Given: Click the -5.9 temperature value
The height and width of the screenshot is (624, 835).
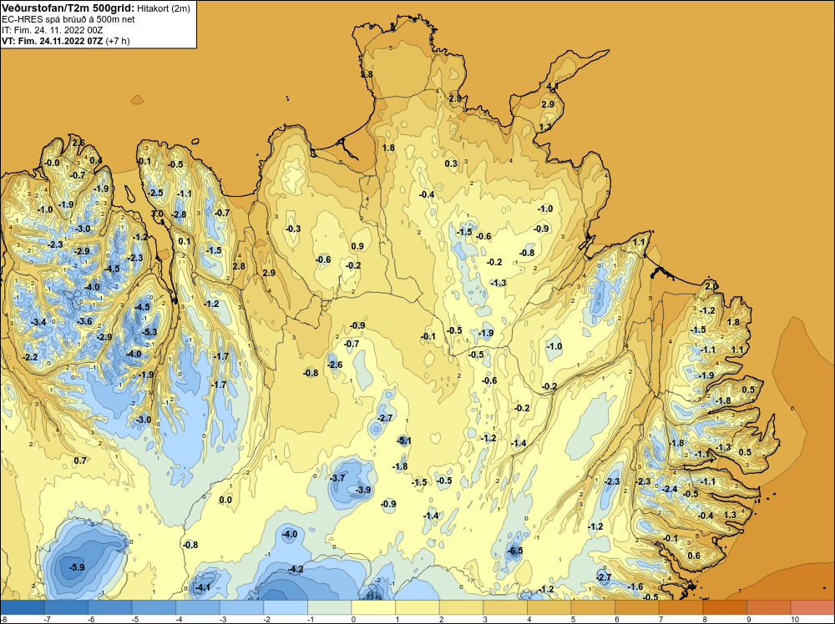Looking at the screenshot, I should [77, 567].
